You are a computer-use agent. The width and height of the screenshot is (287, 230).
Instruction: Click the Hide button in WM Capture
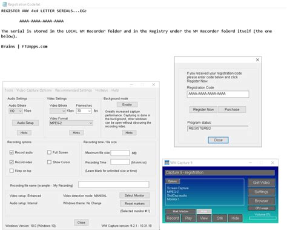coord(235,218)
